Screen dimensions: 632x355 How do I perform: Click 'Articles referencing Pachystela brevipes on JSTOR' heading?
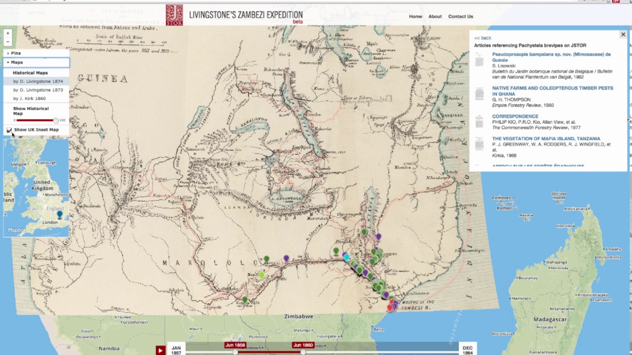pos(530,45)
